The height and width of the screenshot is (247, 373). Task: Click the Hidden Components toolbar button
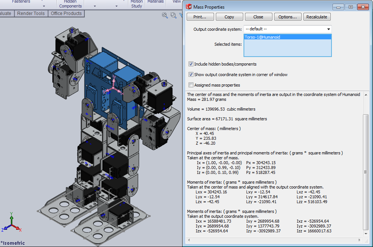(70, 3)
